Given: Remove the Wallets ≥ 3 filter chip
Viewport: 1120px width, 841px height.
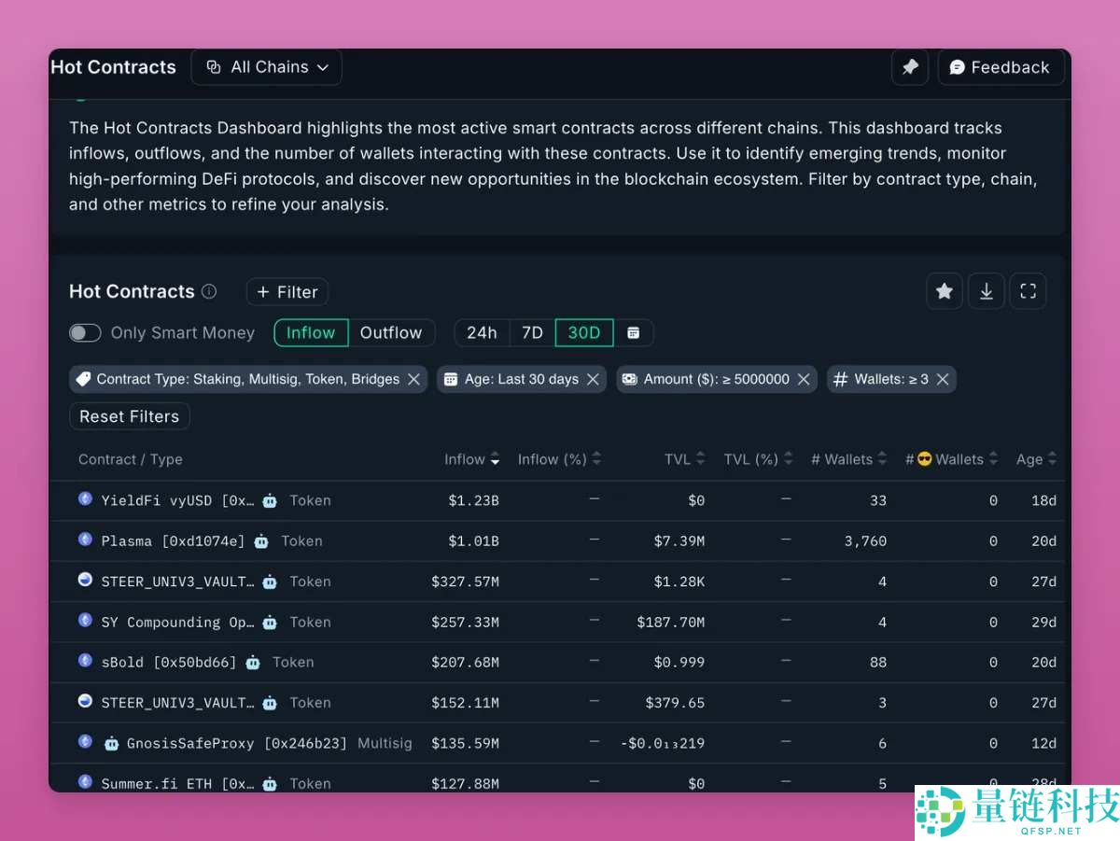Looking at the screenshot, I should 943,379.
